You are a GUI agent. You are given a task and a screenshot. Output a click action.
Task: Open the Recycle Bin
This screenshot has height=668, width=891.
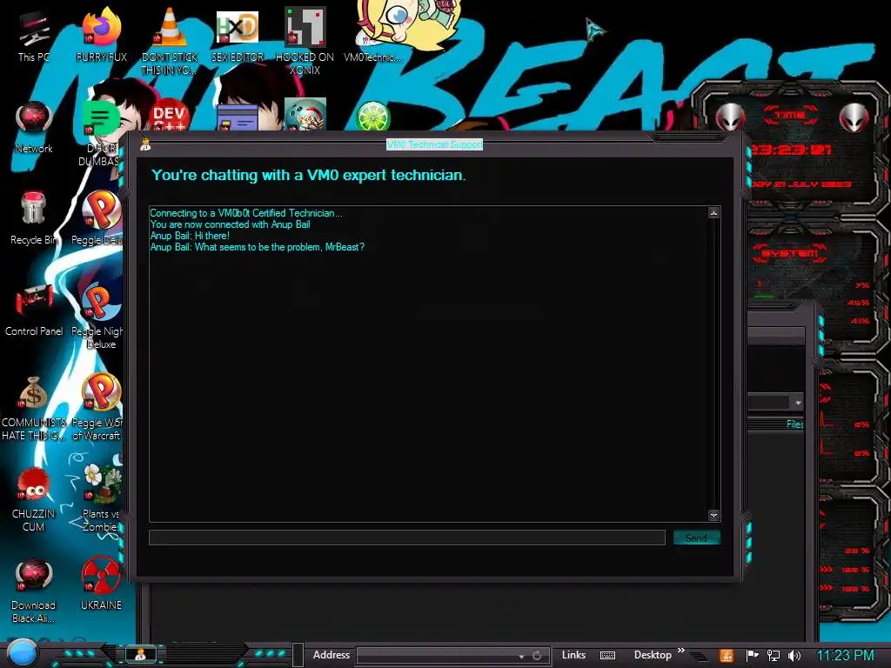tap(34, 218)
